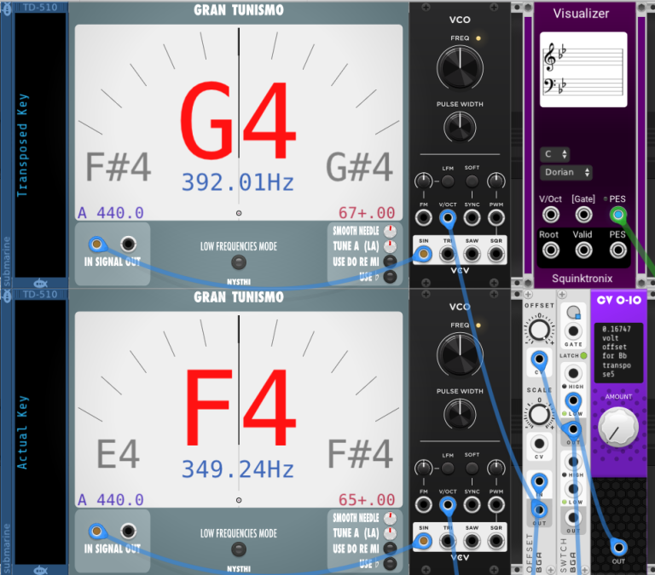Viewport: 655px width, 575px height.
Task: Click OUT jack on Actual Key tuner
Action: pyautogui.click(x=128, y=531)
